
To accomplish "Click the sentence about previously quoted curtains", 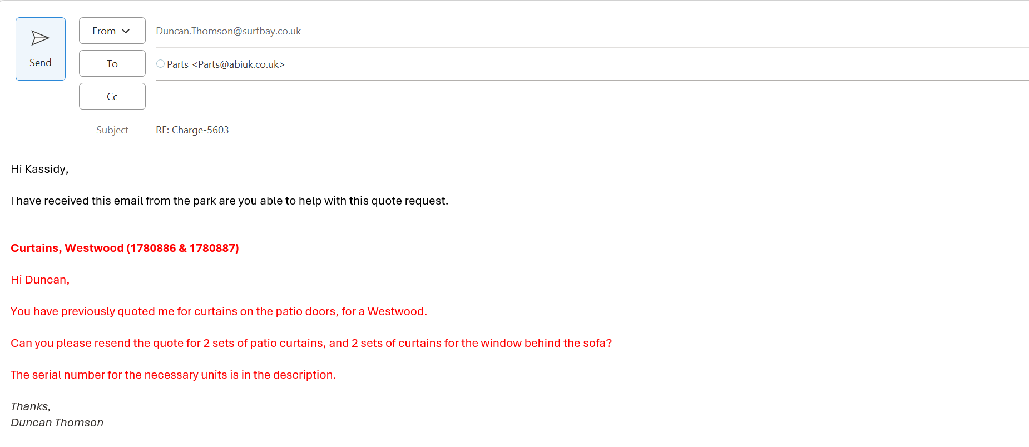I will click(x=219, y=311).
